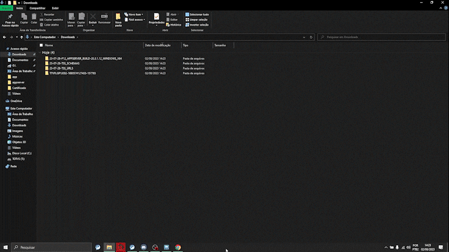Click the Colar paste button
Screen dimensions: 449x252
(x=34, y=19)
